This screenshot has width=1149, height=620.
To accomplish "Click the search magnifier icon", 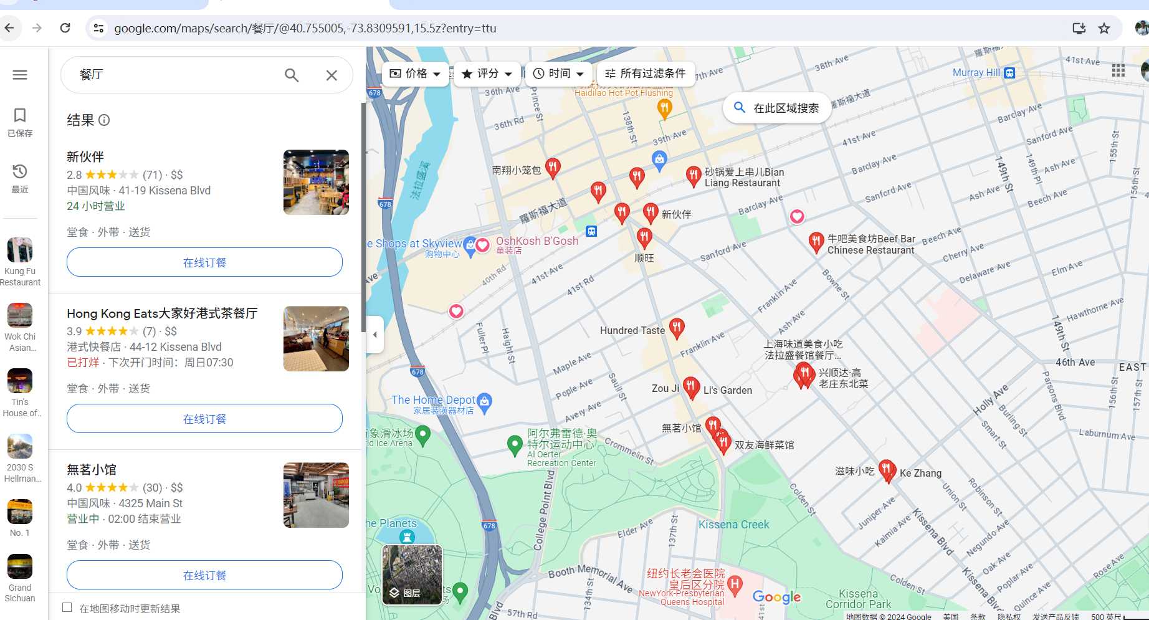I will point(291,75).
